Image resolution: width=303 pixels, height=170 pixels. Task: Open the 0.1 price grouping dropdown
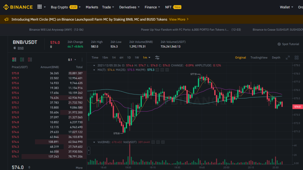click(72, 60)
